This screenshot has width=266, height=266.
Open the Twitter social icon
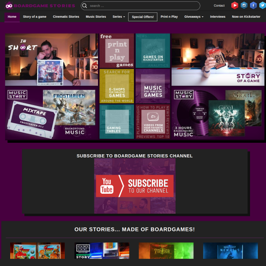(262, 6)
